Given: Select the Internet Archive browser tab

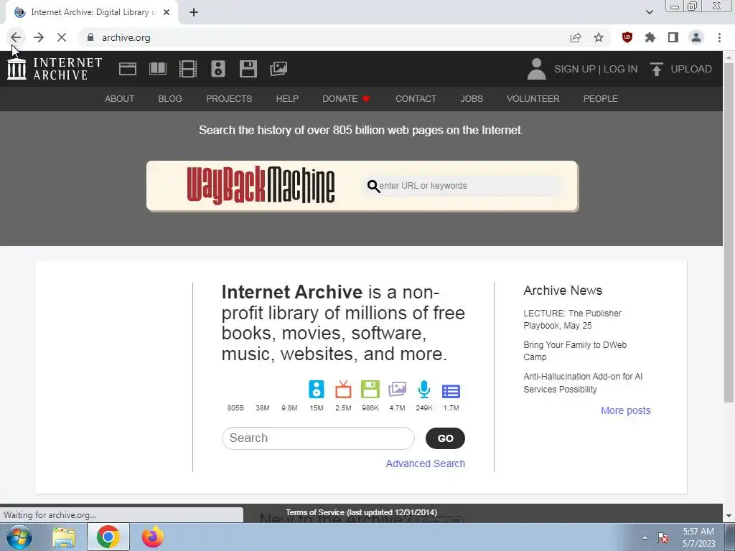Looking at the screenshot, I should [x=92, y=12].
